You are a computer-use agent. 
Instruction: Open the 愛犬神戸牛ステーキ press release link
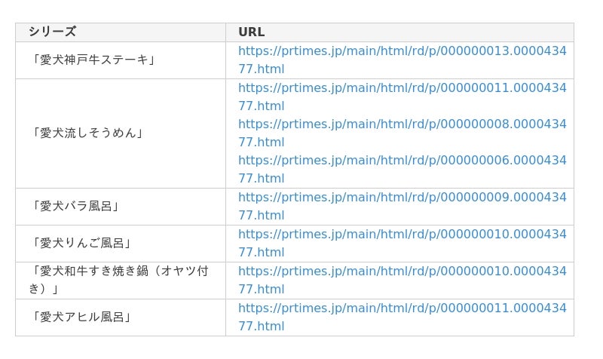coord(402,51)
